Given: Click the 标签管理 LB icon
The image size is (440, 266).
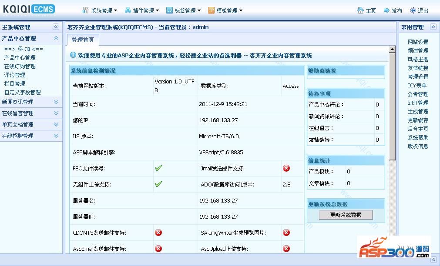Looking at the screenshot, I should click(x=169, y=10).
